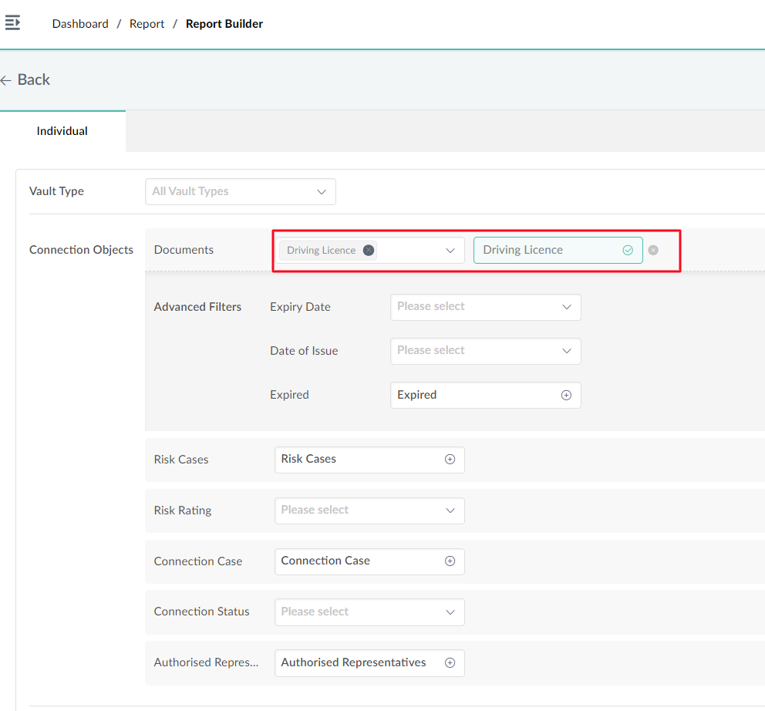Go to Report breadcrumb link
Screen dimensions: 765x711
(x=147, y=24)
